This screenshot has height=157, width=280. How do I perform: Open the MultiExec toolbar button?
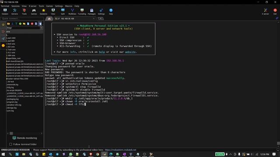coord(72,12)
